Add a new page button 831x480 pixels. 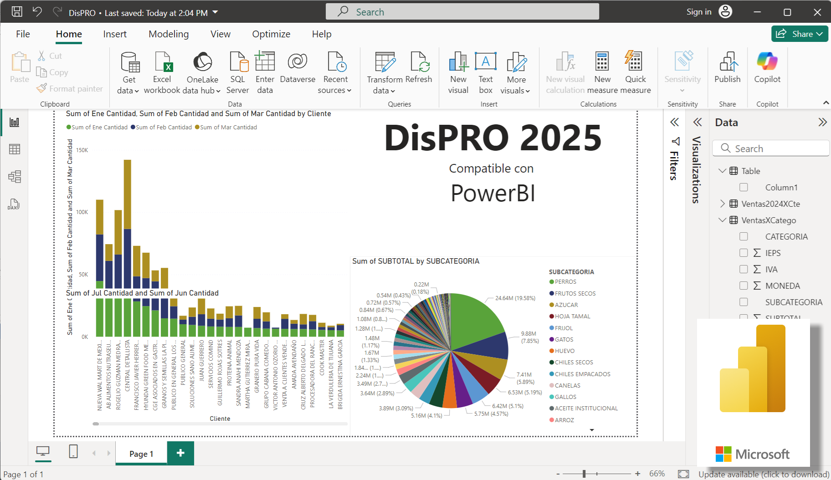(x=180, y=453)
